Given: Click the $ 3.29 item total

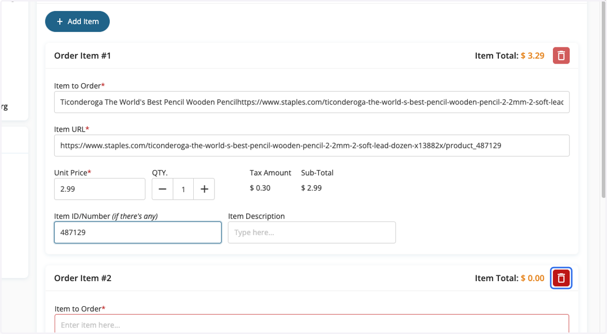Looking at the screenshot, I should coord(533,55).
